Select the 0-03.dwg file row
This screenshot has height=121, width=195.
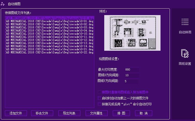[50, 27]
